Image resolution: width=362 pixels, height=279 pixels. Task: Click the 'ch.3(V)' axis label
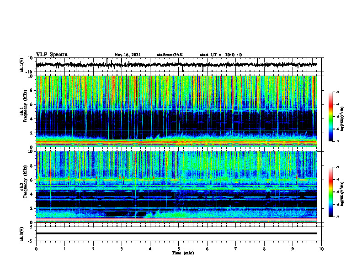(22, 234)
